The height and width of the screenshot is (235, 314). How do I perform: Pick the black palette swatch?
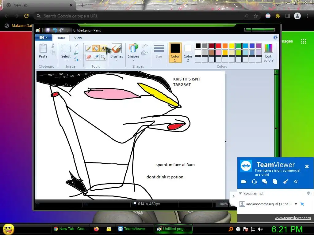198,46
